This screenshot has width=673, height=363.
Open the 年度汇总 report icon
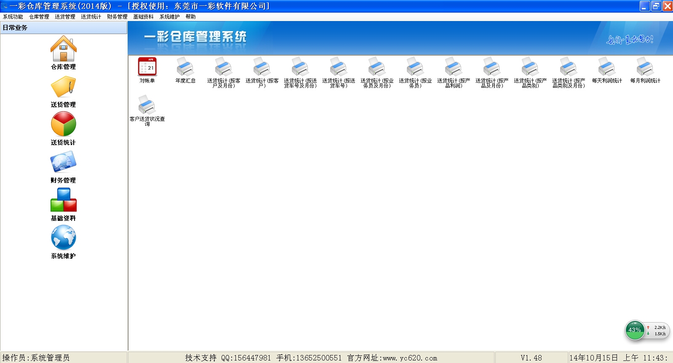185,67
